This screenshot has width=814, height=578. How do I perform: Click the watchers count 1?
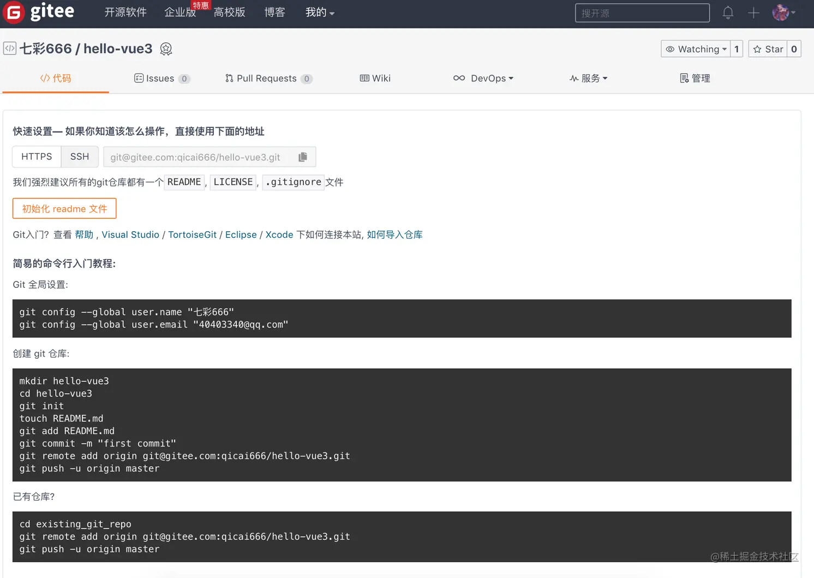(737, 49)
